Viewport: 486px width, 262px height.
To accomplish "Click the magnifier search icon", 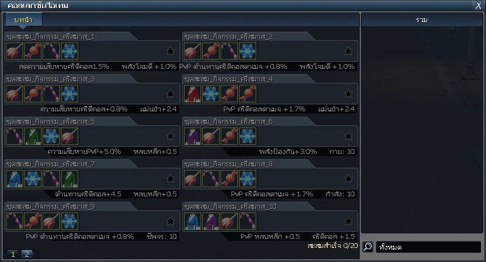I will coord(367,246).
